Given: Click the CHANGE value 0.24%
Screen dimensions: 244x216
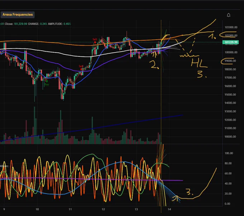Looking at the screenshot, I should (x=43, y=24).
